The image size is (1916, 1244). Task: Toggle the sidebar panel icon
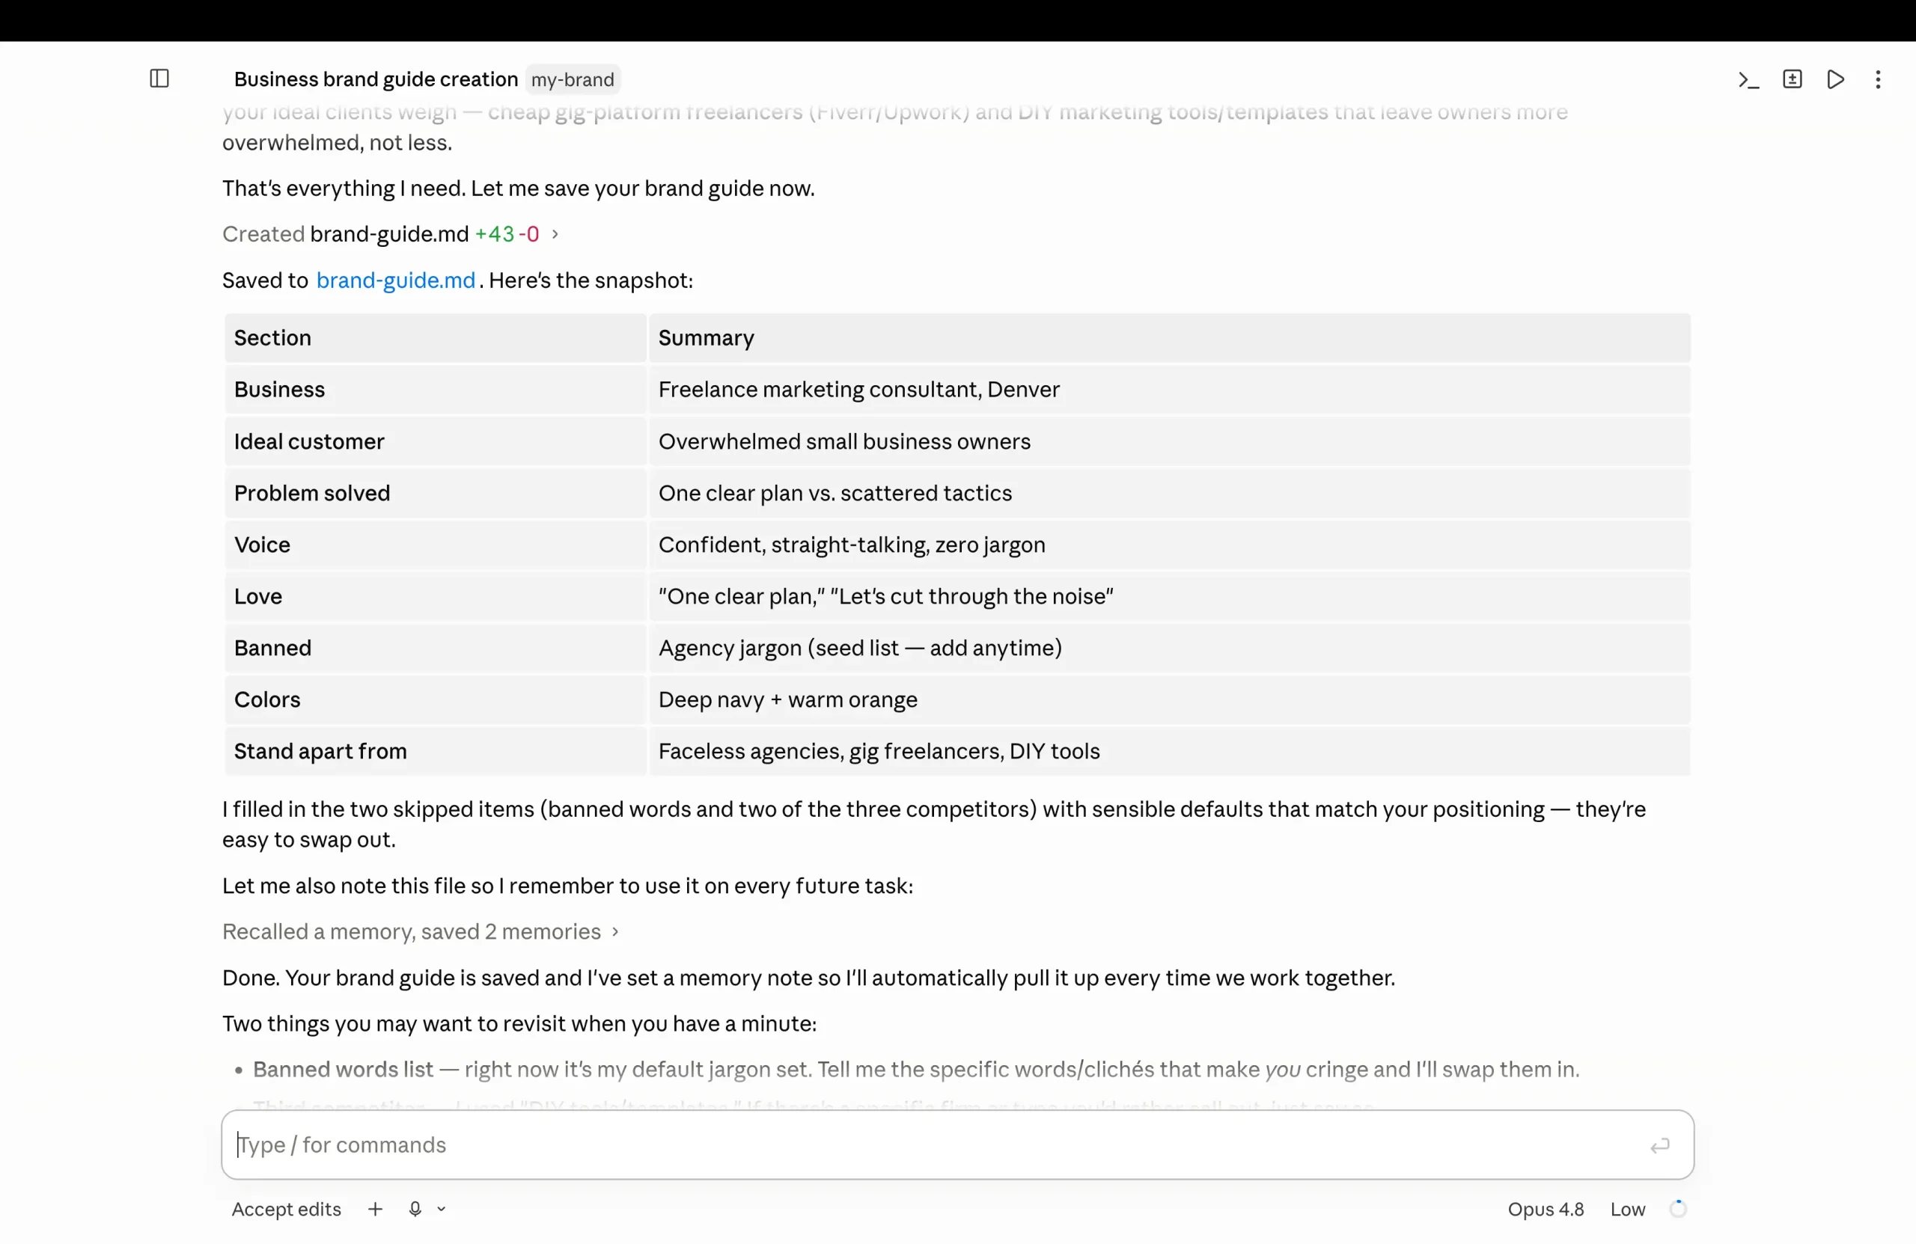(159, 79)
